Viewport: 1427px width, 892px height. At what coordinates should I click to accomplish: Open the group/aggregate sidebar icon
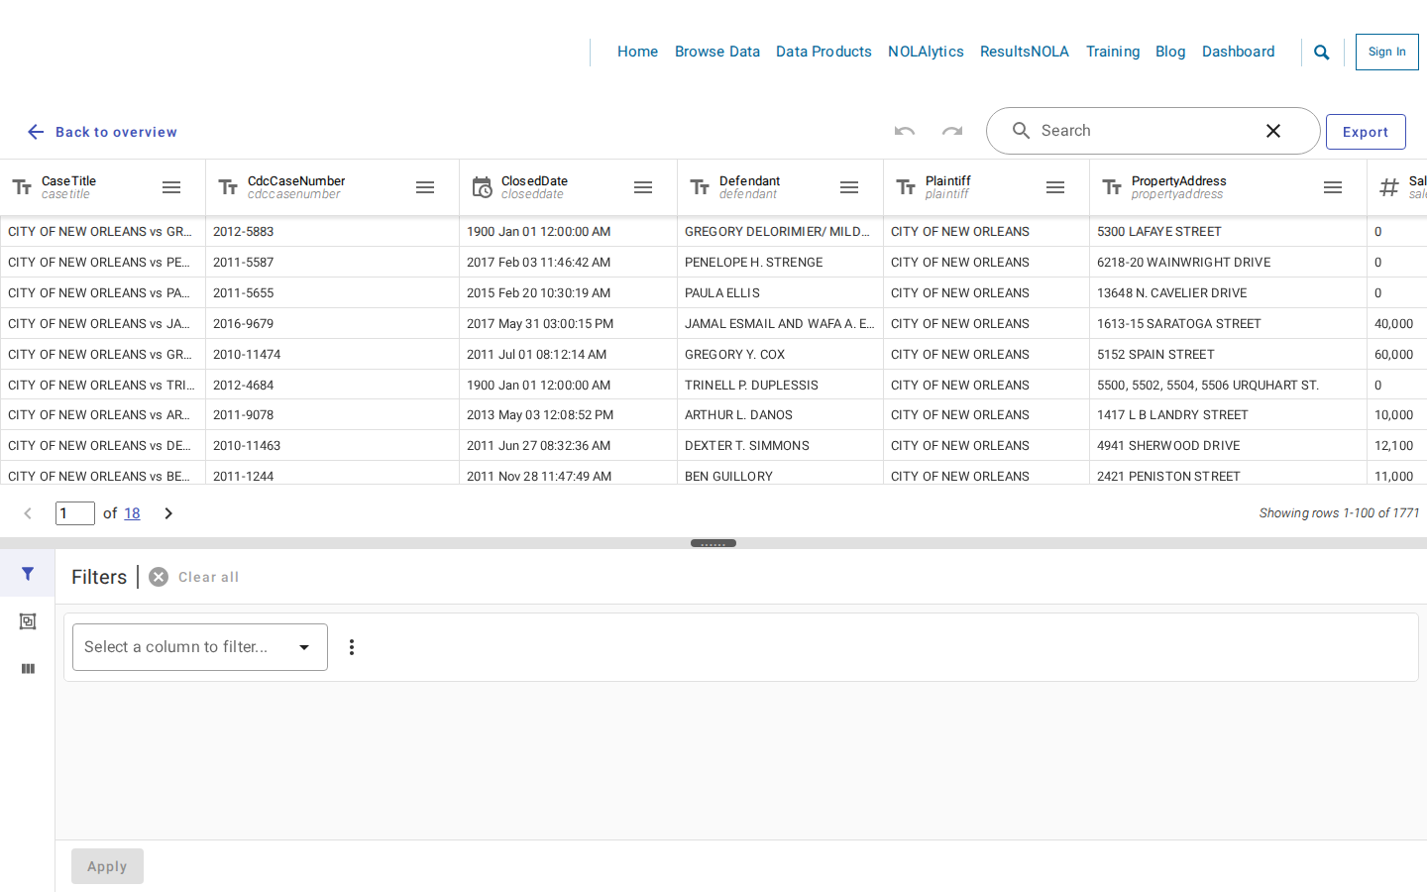pyautogui.click(x=28, y=621)
